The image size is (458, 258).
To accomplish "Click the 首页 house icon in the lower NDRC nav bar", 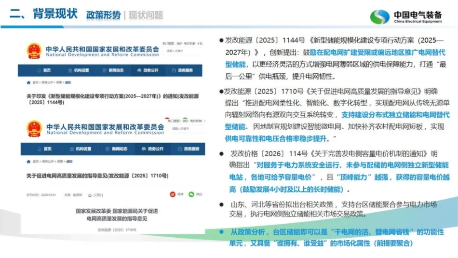I will pos(40,149).
